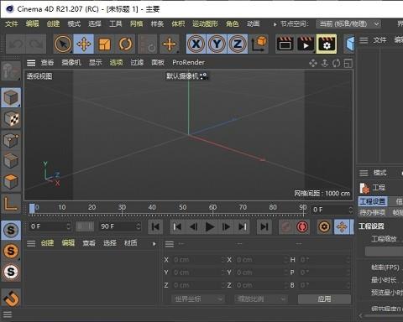This screenshot has width=403, height=322.
Task: Toggle autokeying red circle icon
Action: 302,226
